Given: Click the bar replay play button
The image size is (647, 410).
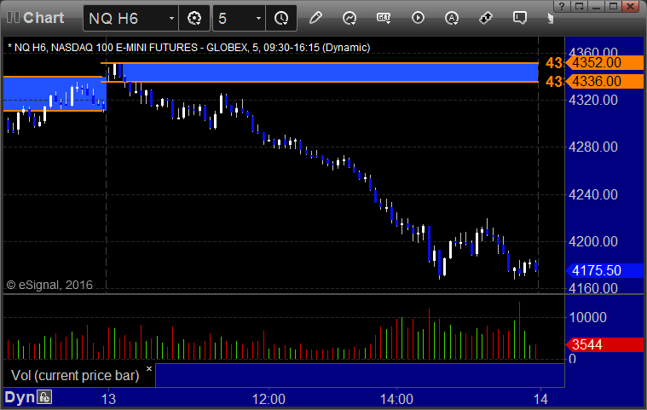Looking at the screenshot, I should coord(418,18).
